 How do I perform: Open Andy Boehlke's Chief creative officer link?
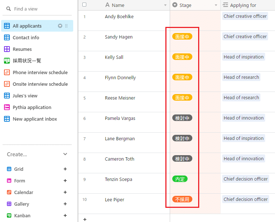click(x=245, y=16)
